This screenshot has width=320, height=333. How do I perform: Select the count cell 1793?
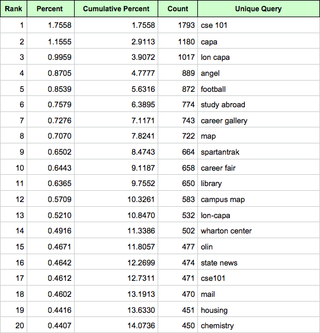click(x=178, y=25)
